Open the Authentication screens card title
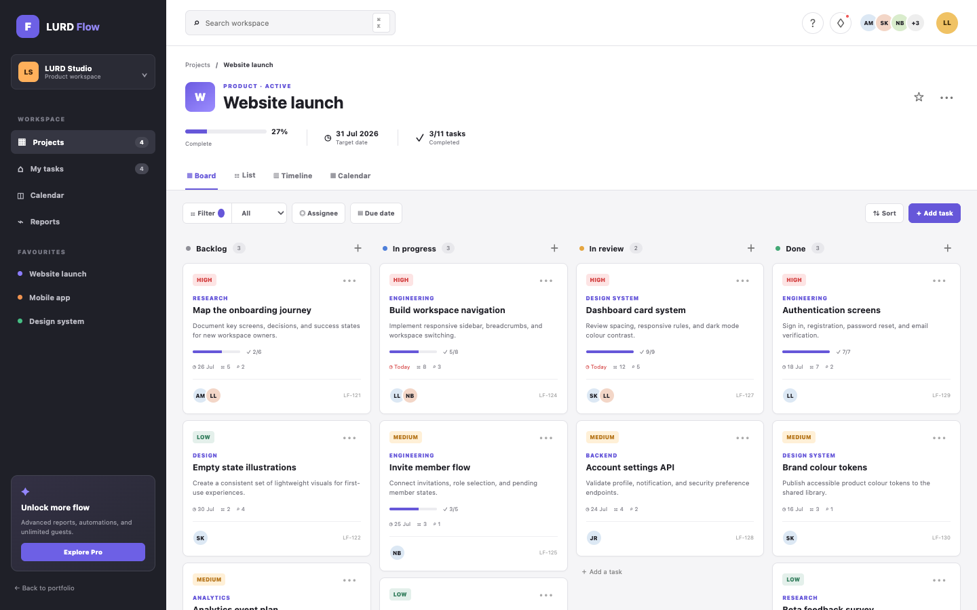 831,310
